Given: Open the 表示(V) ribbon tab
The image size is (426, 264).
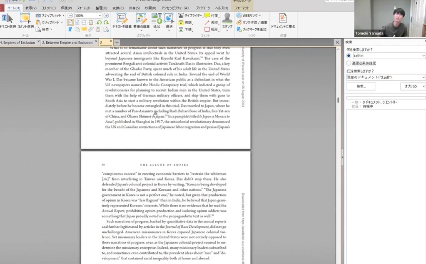Looking at the screenshot, I should click(31, 8).
